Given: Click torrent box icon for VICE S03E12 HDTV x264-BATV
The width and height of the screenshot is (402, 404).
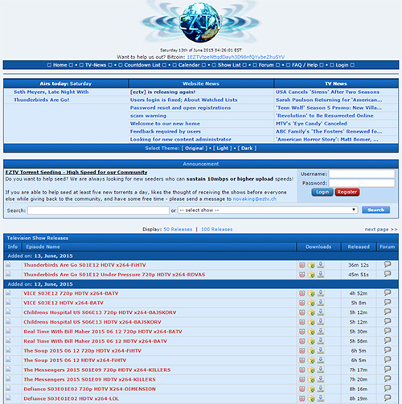Looking at the screenshot, I should (311, 303).
